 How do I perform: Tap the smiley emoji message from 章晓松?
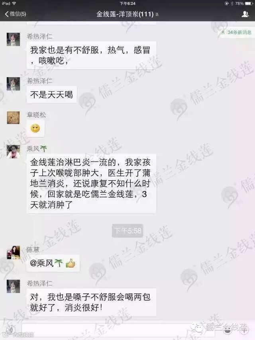click(35, 128)
